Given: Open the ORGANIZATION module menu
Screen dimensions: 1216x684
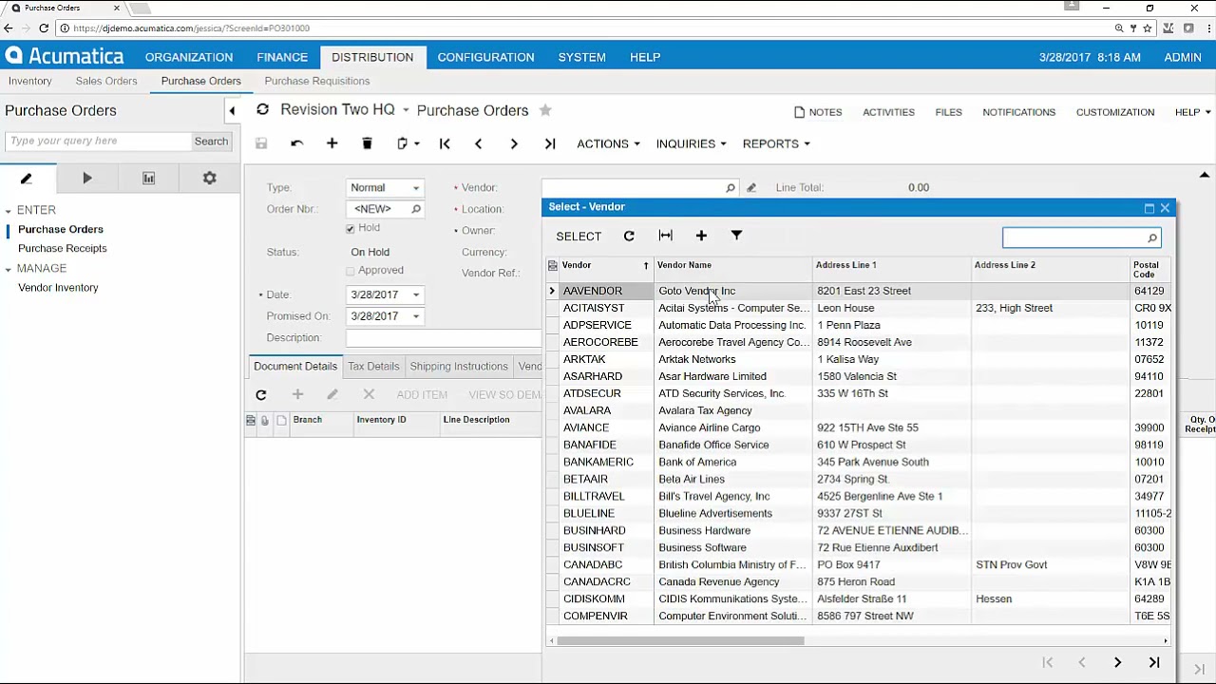Looking at the screenshot, I should click(x=188, y=57).
